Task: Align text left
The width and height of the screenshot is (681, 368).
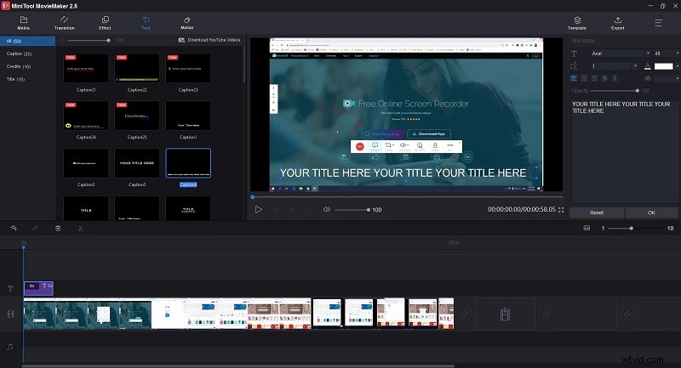Action: coord(574,78)
